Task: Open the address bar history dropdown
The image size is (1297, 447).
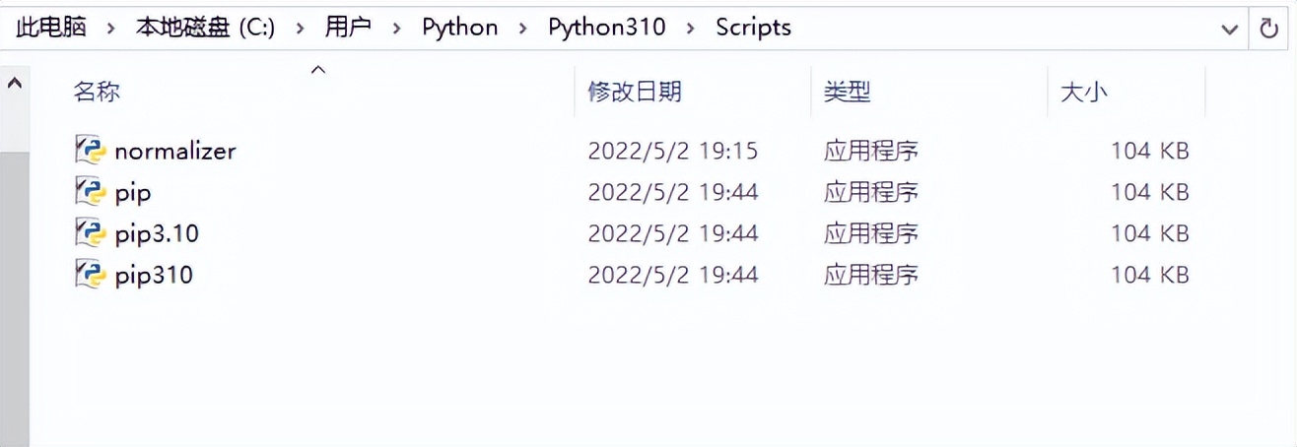Action: tap(1229, 29)
